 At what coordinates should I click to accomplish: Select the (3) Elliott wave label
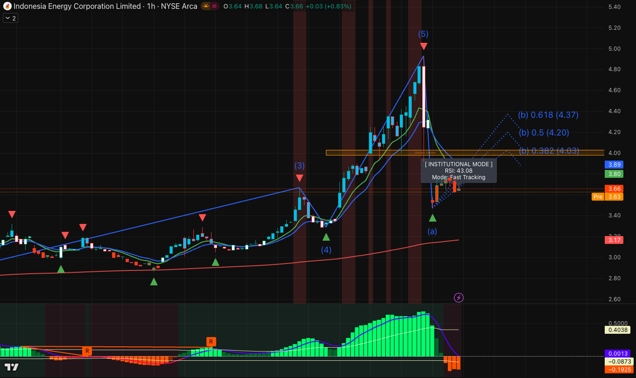[299, 165]
